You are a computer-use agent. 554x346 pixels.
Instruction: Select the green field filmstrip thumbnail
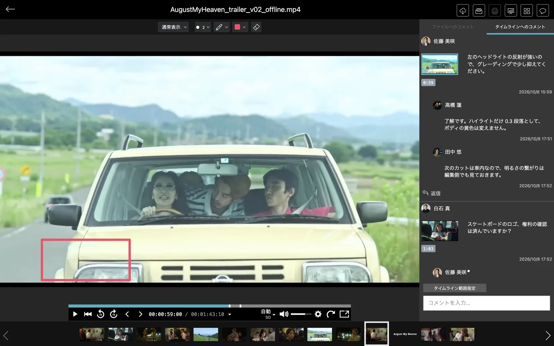[206, 334]
